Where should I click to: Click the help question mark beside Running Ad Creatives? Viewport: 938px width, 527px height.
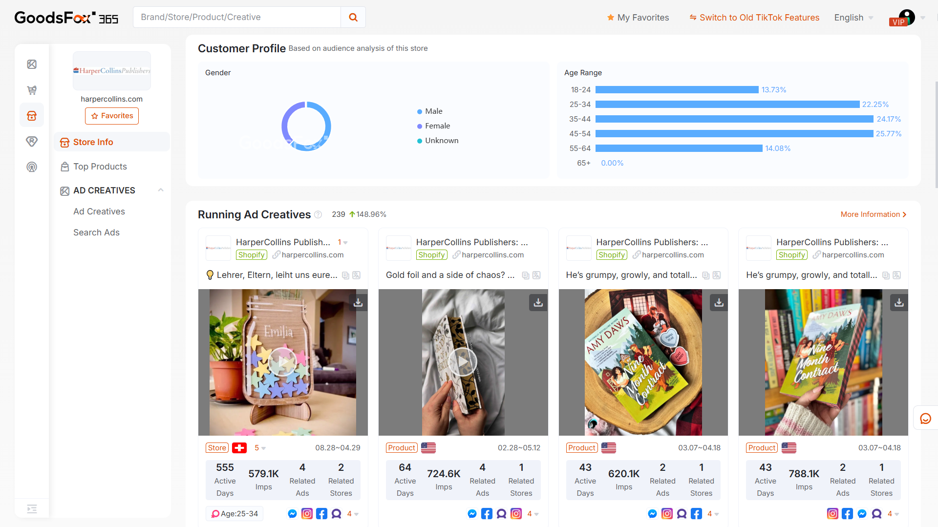(x=318, y=214)
